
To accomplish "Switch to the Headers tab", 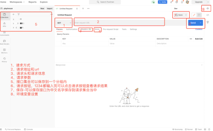I will coord(86,29).
